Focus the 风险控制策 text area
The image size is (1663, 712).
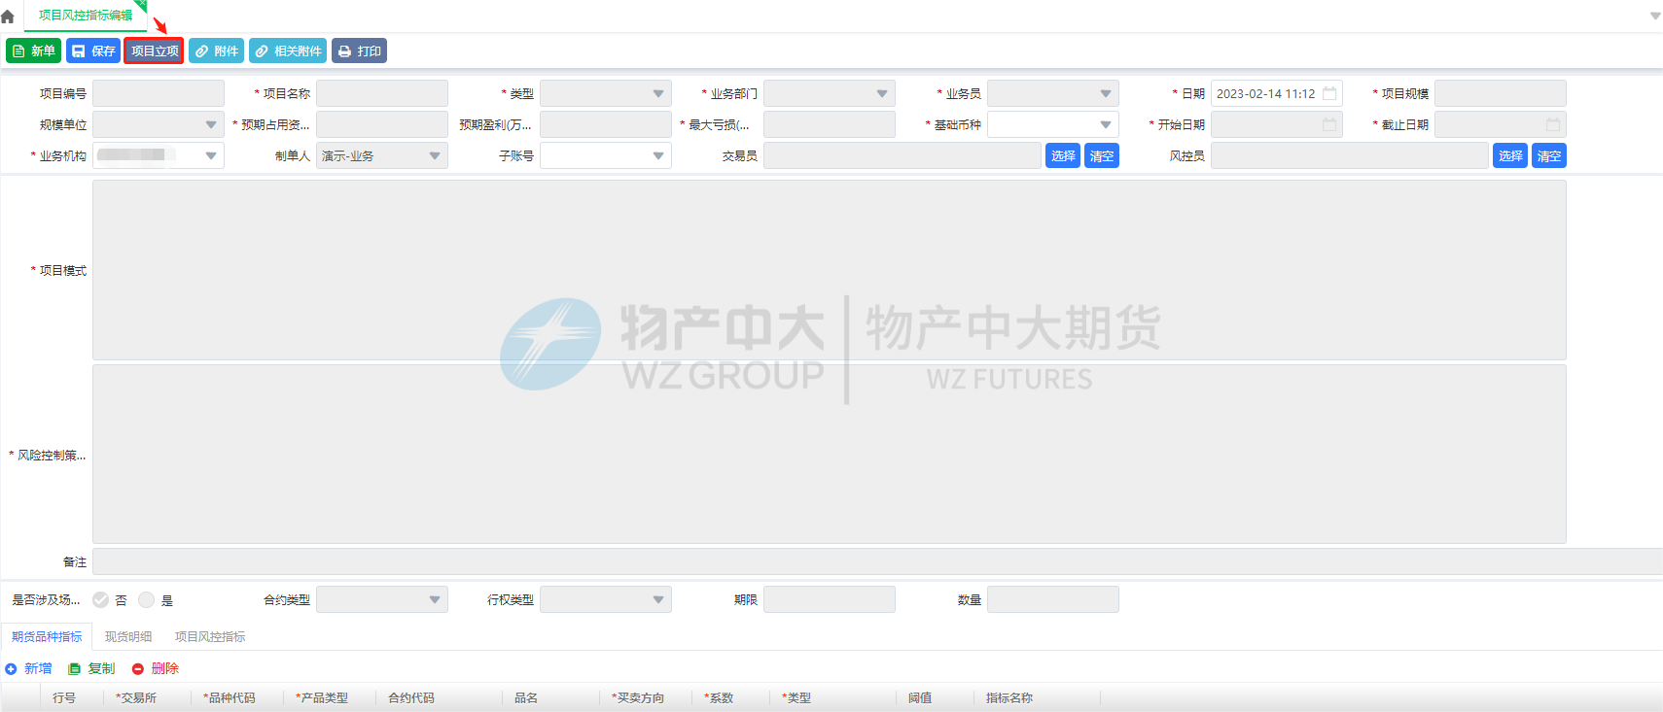(830, 454)
